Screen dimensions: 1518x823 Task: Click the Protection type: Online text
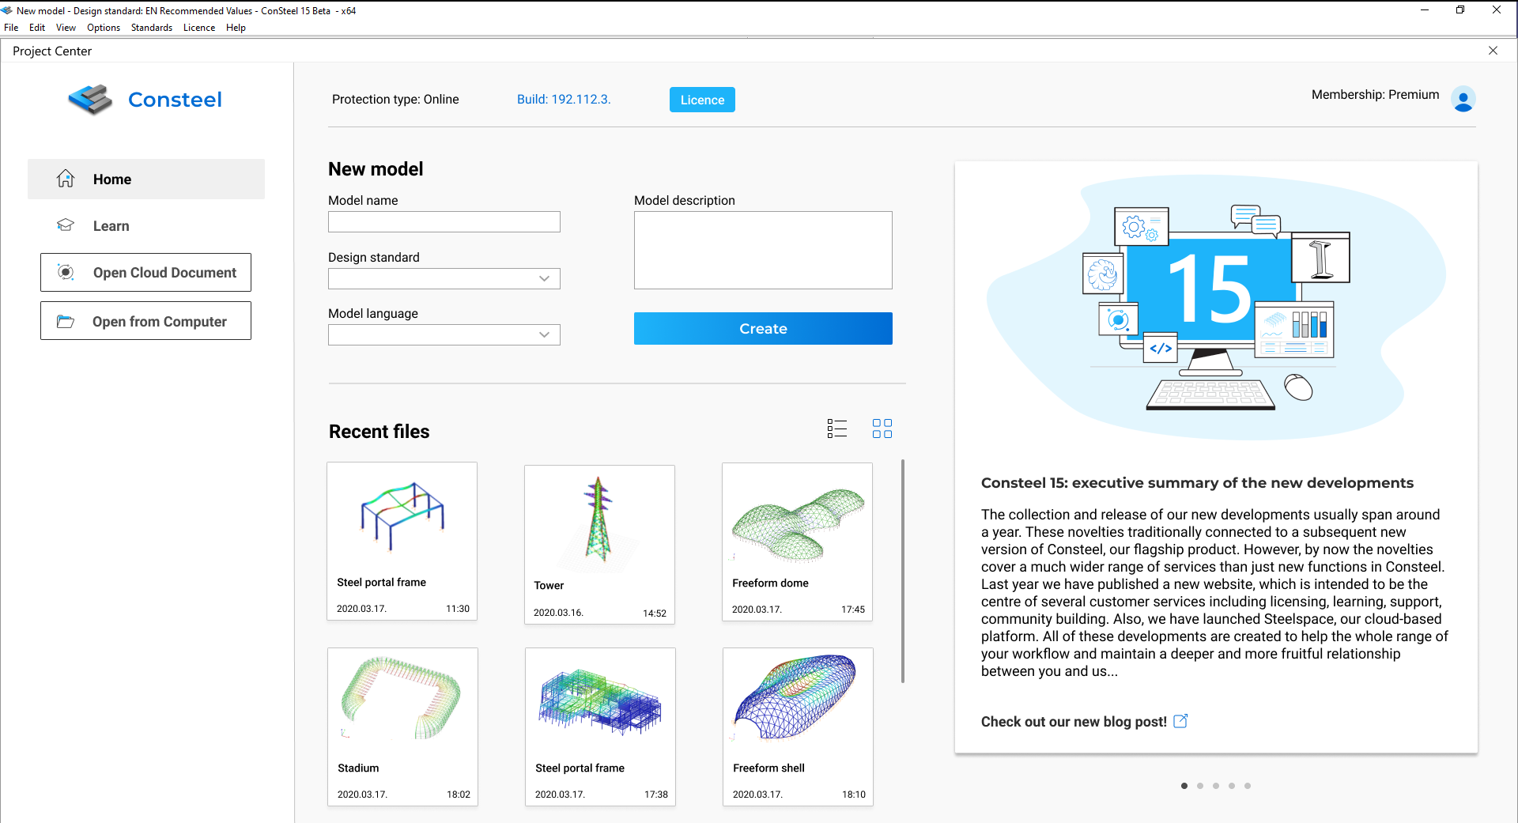(395, 99)
